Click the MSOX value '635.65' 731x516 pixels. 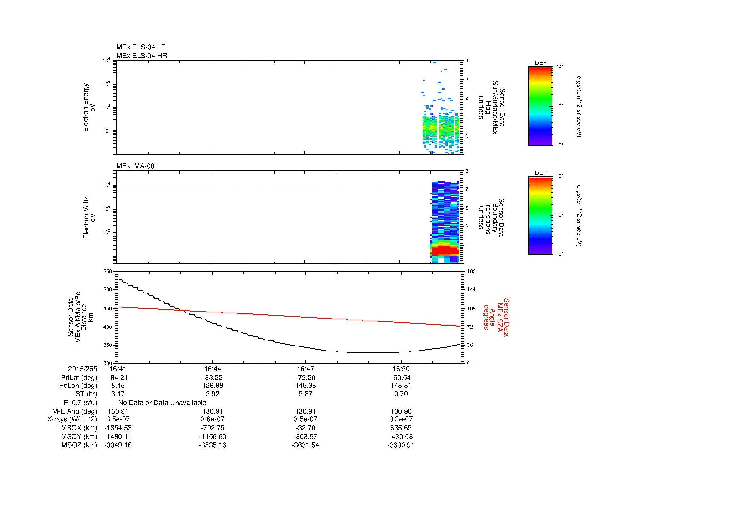pyautogui.click(x=401, y=428)
